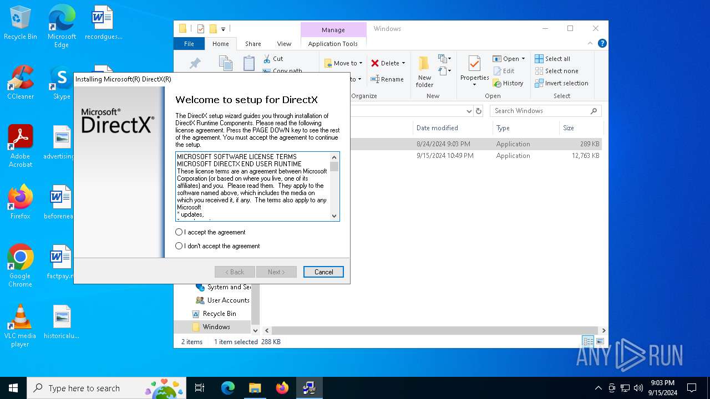Viewport: 710px width, 399px height.
Task: Refresh the Explorer folder view
Action: 479,111
